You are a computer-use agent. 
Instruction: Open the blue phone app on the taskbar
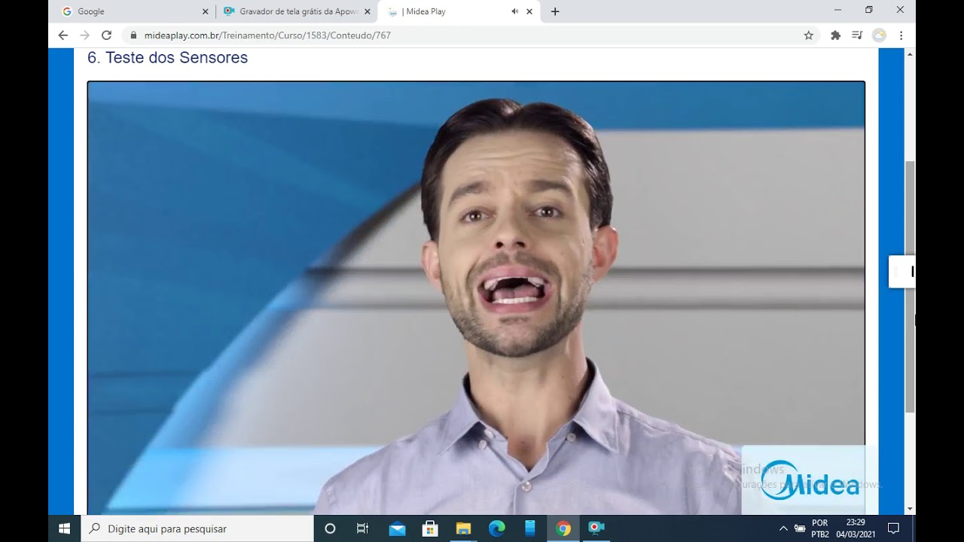tap(529, 528)
